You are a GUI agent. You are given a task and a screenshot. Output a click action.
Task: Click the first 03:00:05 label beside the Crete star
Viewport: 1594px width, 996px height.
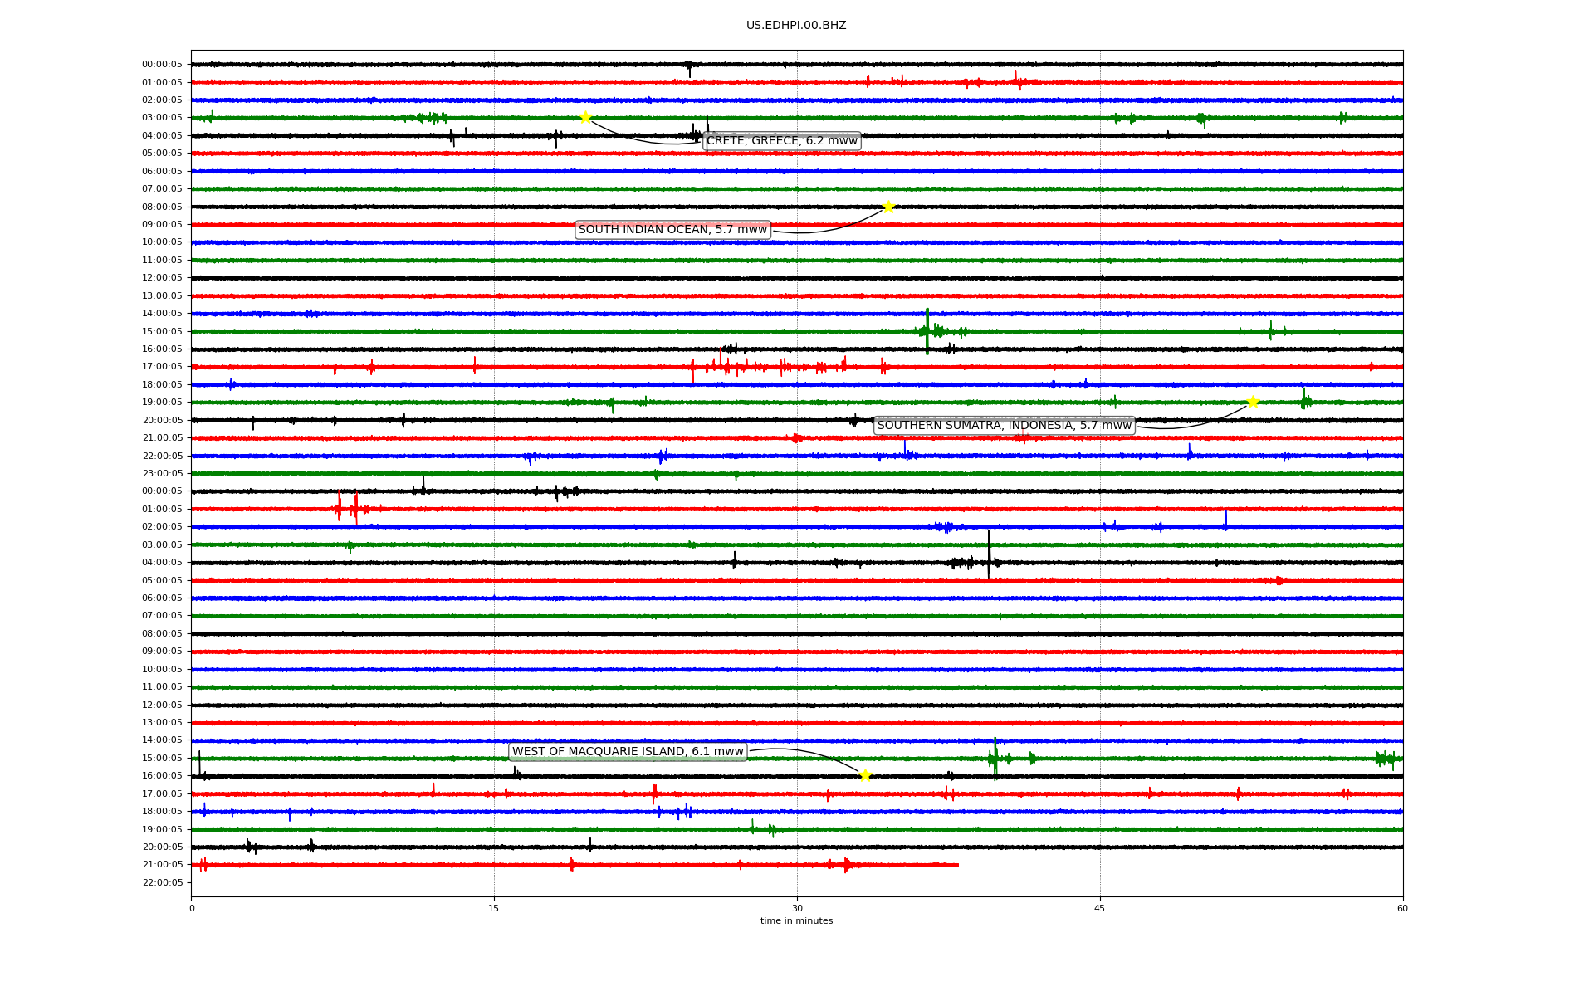[x=162, y=118]
